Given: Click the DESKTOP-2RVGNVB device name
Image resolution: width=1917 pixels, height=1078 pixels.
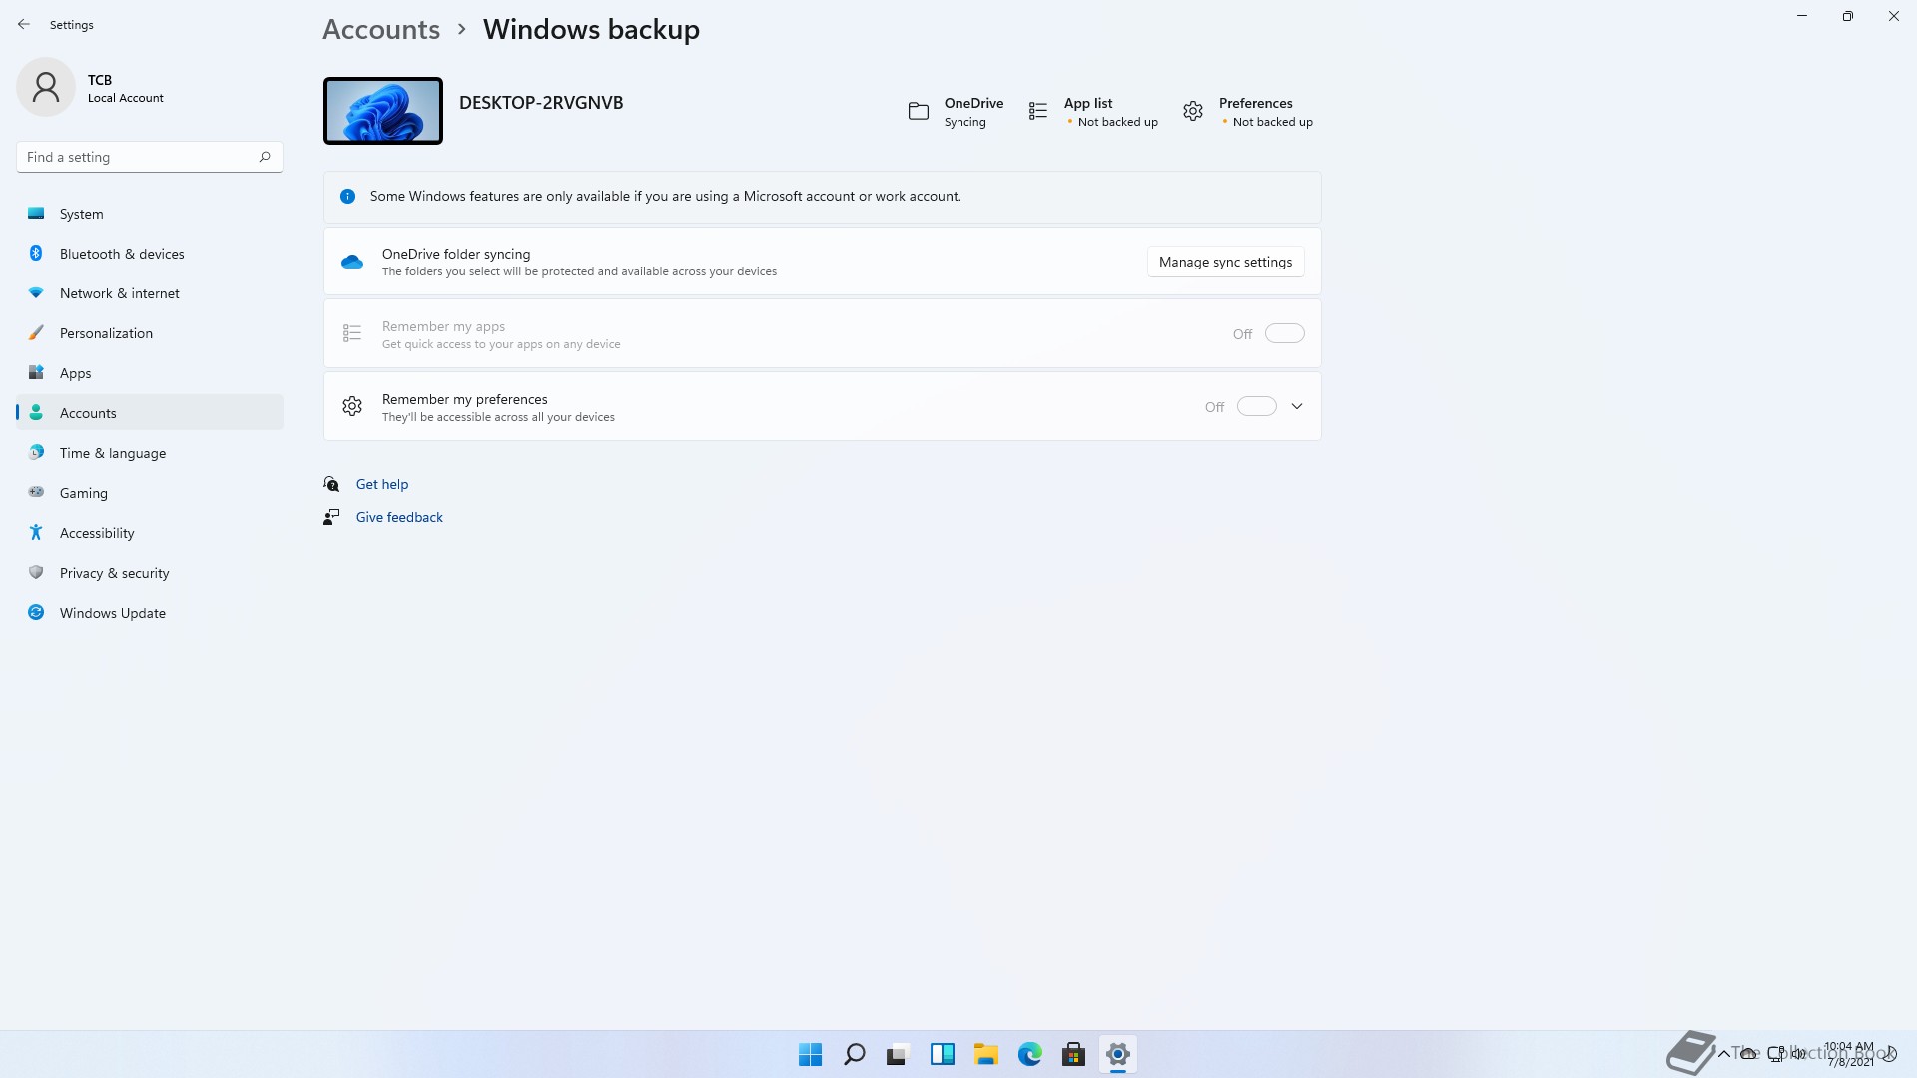Looking at the screenshot, I should click(x=541, y=103).
